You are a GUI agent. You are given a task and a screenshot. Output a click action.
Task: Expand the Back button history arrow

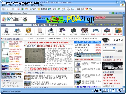tap(10, 9)
